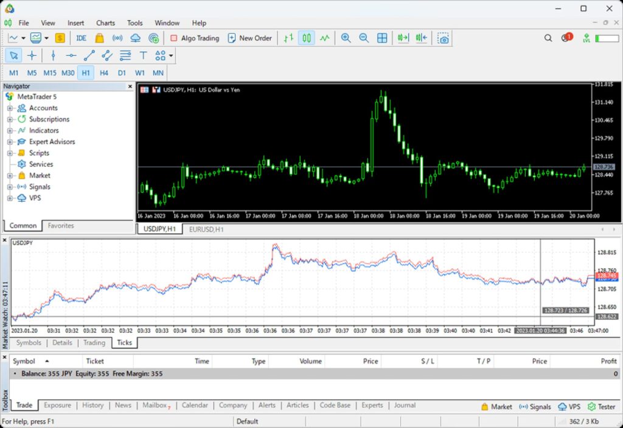
Task: Set timeframe to D1
Action: click(122, 73)
